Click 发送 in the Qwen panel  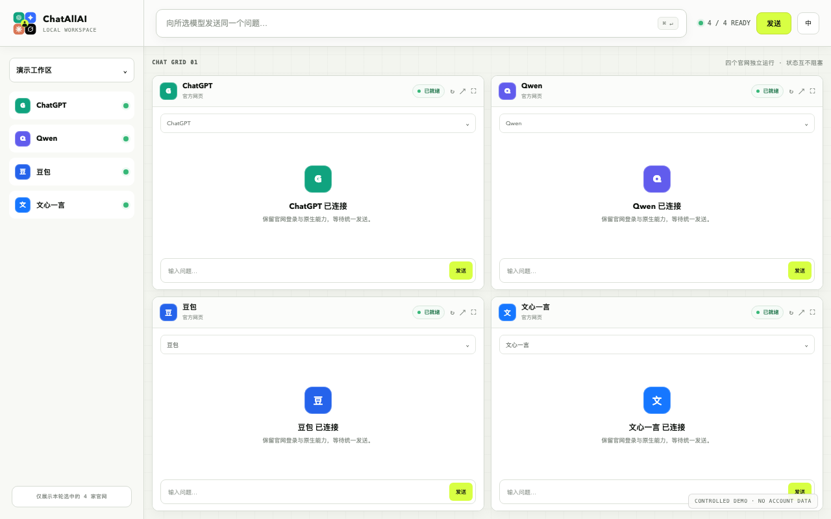pyautogui.click(x=800, y=271)
